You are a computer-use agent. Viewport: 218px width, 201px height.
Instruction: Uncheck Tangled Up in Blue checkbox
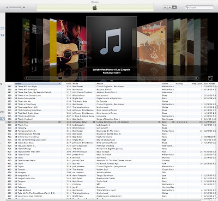(16, 178)
